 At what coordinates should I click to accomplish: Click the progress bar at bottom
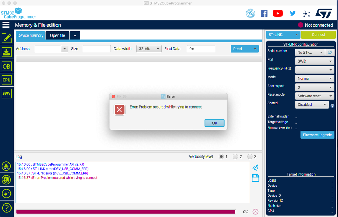tap(126, 212)
